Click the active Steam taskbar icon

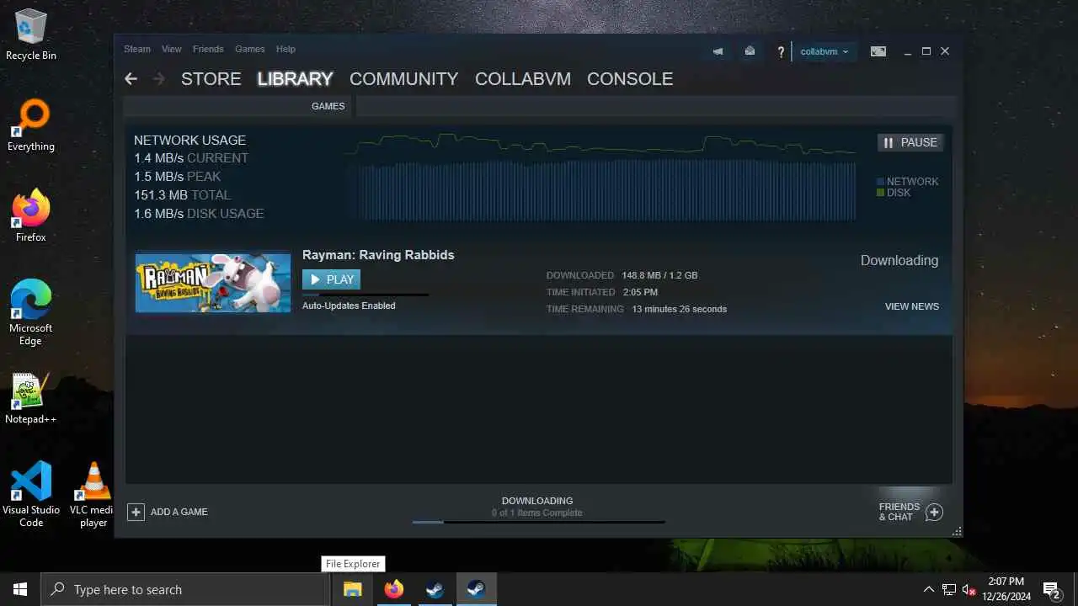(x=476, y=589)
